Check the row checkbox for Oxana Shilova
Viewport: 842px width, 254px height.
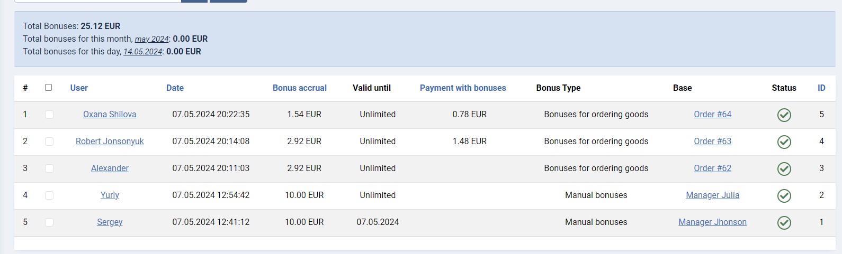coord(49,115)
